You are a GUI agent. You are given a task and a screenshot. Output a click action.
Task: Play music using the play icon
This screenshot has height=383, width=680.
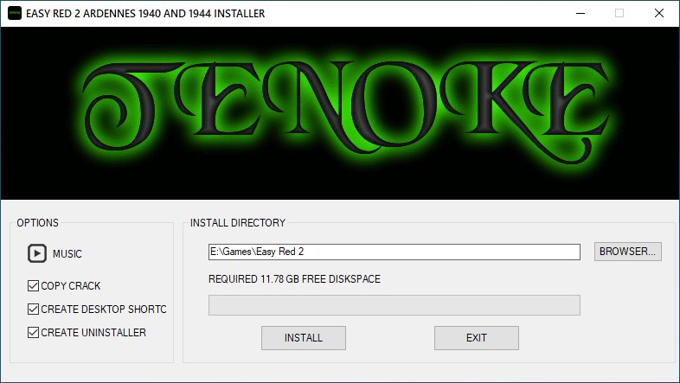click(x=37, y=253)
